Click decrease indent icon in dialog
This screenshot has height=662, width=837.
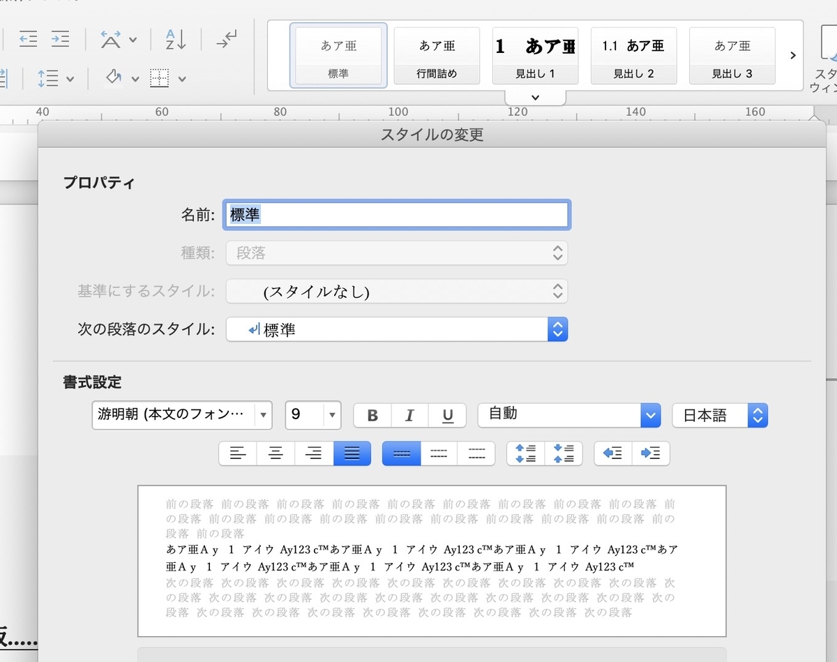[x=612, y=453]
